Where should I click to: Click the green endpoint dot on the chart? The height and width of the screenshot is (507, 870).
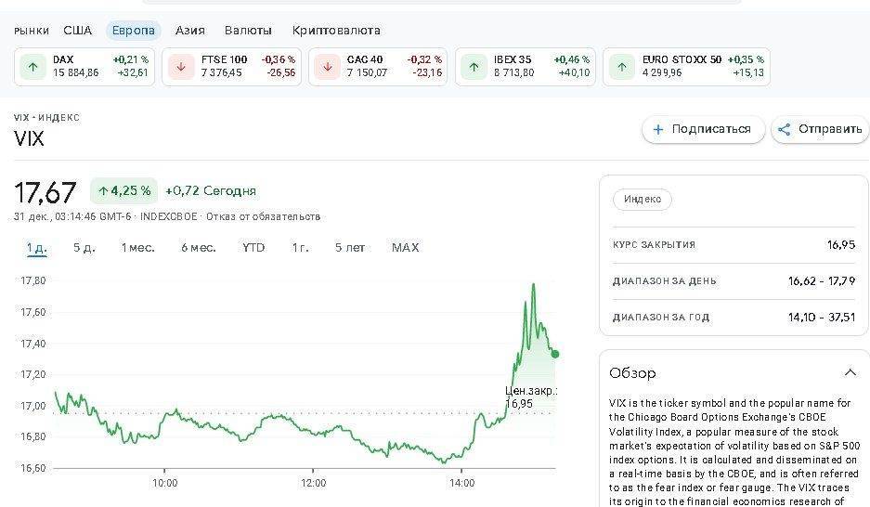[x=555, y=354]
